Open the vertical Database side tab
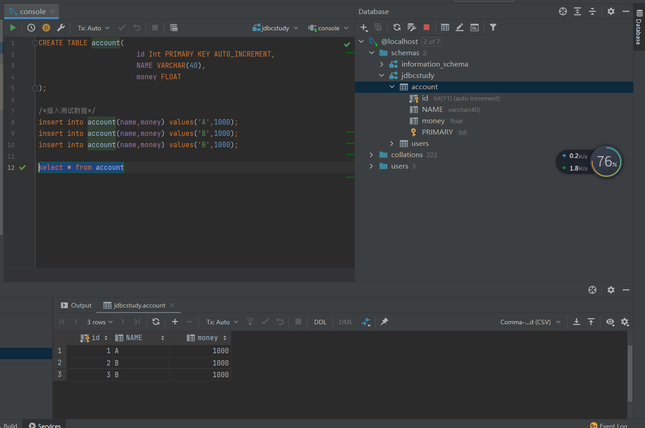645x428 pixels. pyautogui.click(x=639, y=27)
